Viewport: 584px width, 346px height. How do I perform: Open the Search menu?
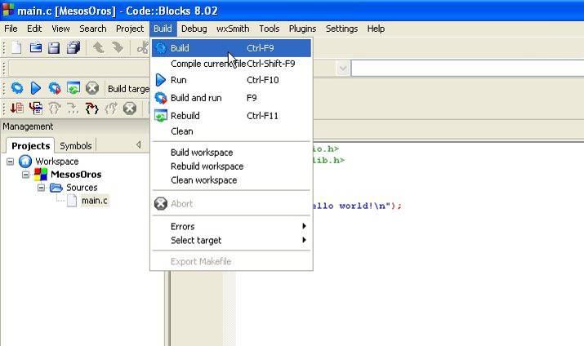coord(93,29)
